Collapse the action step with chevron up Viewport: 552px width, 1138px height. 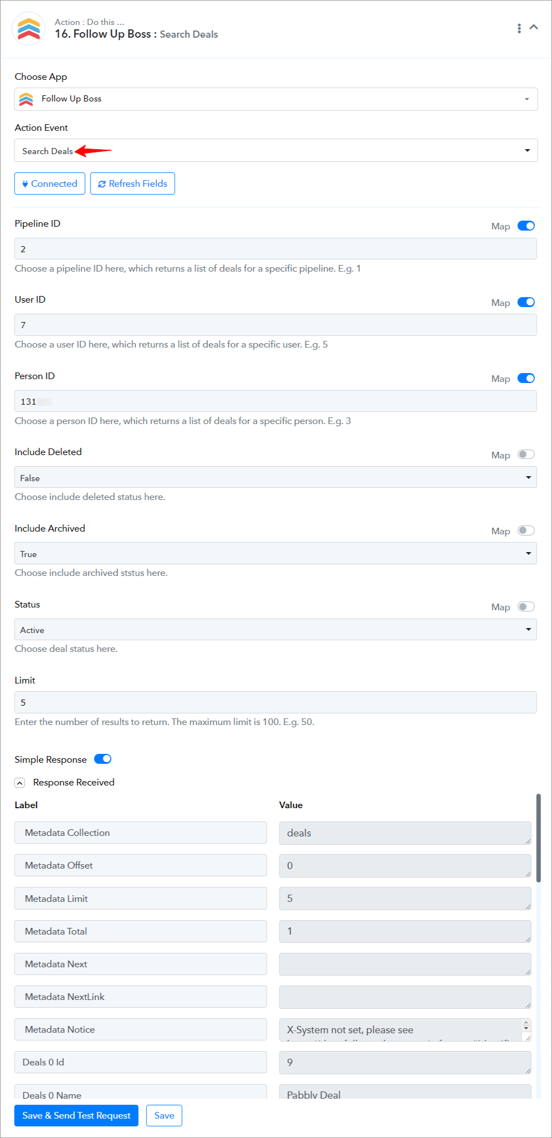[x=534, y=27]
